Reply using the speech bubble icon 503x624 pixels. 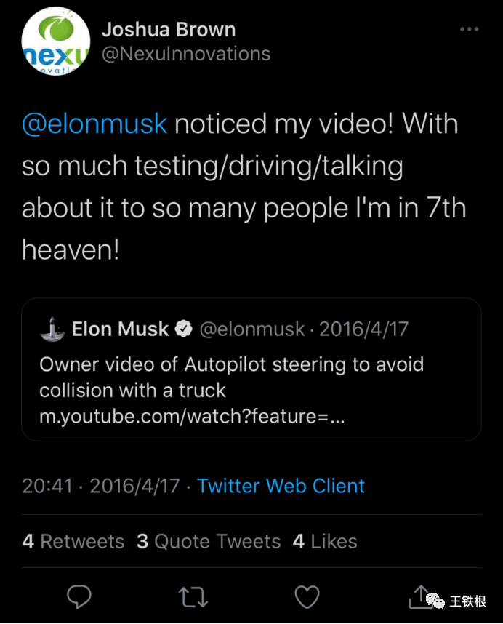pyautogui.click(x=79, y=596)
